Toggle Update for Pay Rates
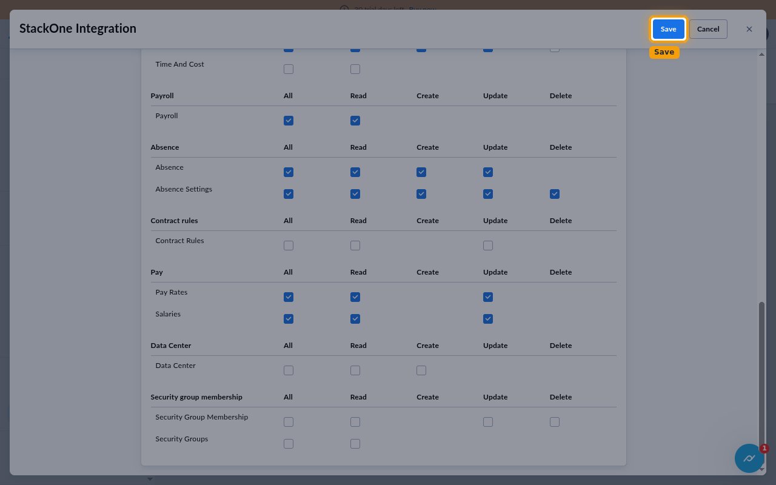Image resolution: width=776 pixels, height=485 pixels. (x=488, y=297)
